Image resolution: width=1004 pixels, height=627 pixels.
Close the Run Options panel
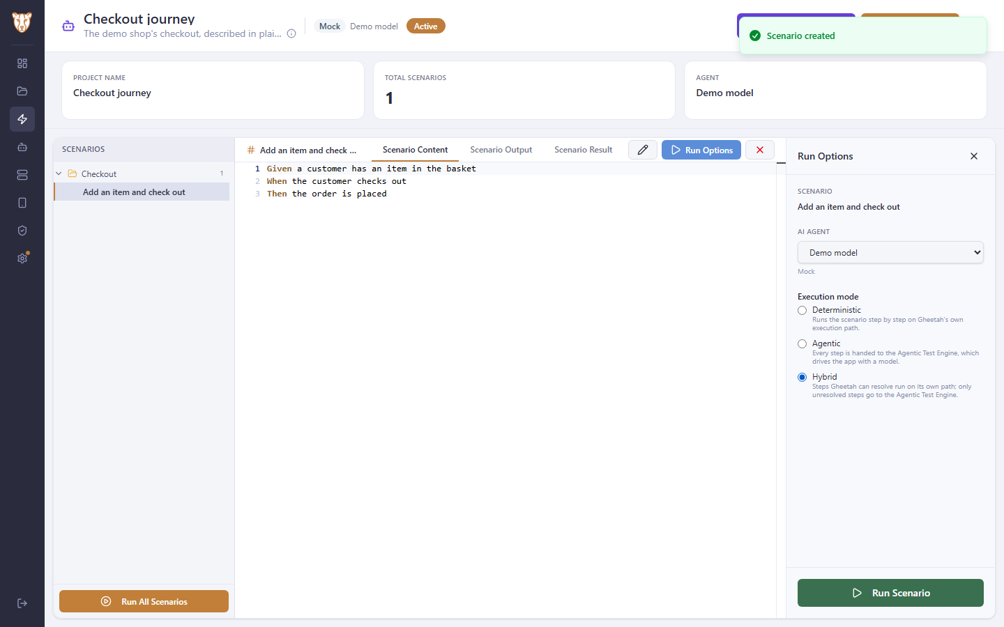(974, 156)
